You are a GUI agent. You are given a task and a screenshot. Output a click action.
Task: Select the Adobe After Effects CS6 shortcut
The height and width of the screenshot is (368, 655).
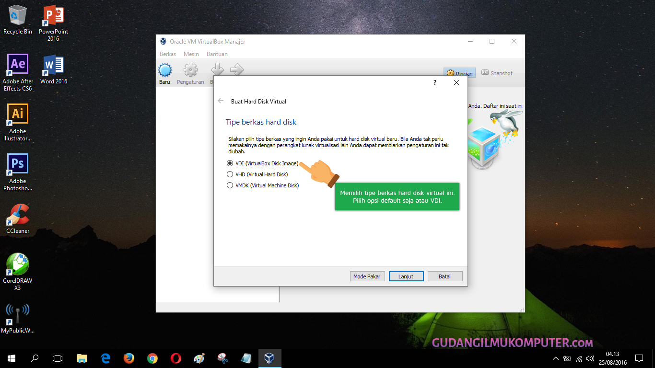18,72
